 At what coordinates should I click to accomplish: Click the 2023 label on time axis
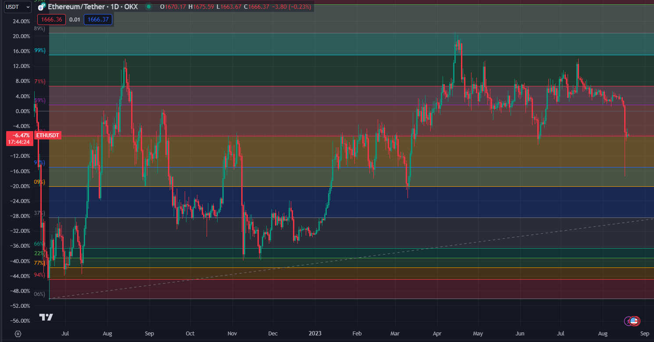315,334
